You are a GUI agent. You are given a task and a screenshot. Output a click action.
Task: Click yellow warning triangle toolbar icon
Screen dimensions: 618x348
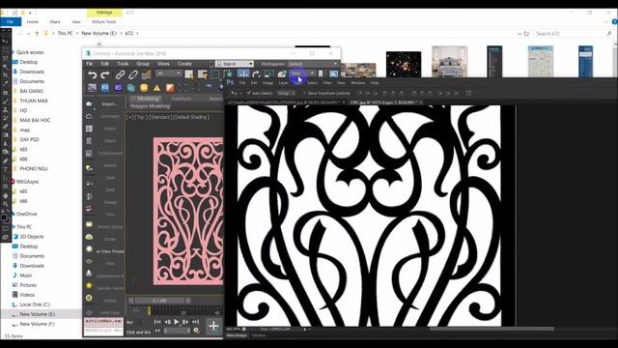[156, 88]
